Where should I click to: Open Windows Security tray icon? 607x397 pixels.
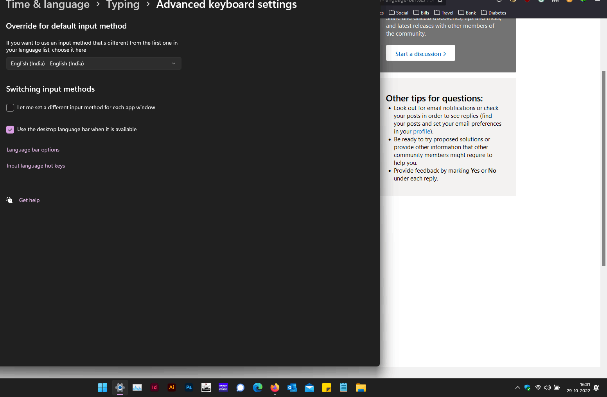coord(528,388)
